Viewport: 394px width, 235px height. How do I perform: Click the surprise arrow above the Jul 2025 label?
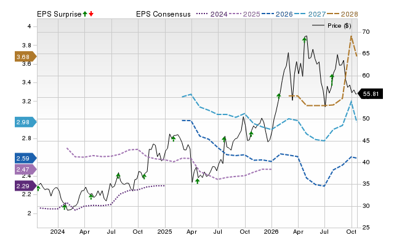tap(224, 139)
